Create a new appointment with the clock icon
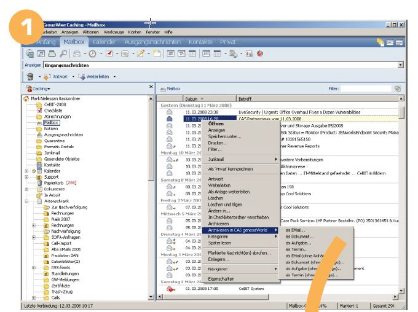The height and width of the screenshot is (312, 418). [92, 54]
